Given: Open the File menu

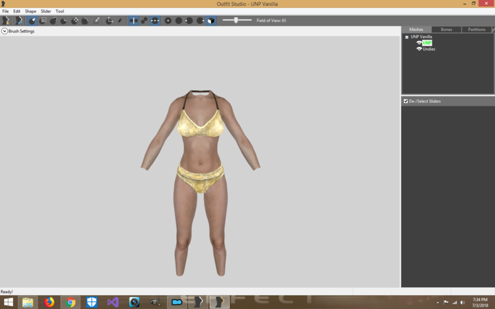Looking at the screenshot, I should coord(5,11).
